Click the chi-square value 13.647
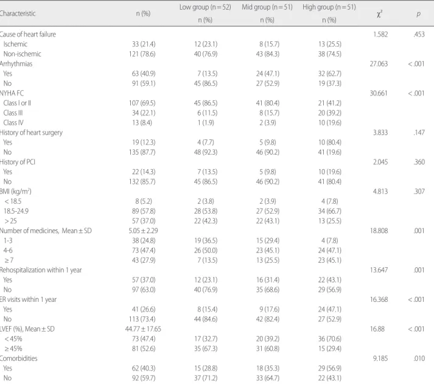The height and width of the screenshot is (384, 434). [379, 270]
